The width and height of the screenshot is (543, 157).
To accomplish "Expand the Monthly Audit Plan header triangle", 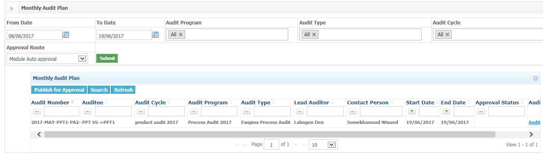I will pos(12,8).
